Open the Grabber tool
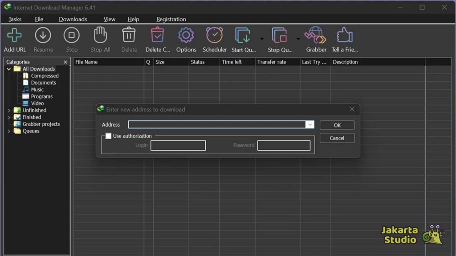 [x=316, y=35]
